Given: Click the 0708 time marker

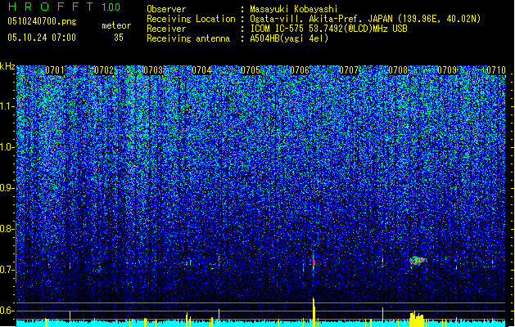Looking at the screenshot, I should tap(398, 70).
